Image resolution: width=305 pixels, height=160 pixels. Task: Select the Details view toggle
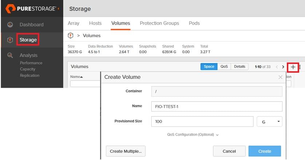click(239, 66)
